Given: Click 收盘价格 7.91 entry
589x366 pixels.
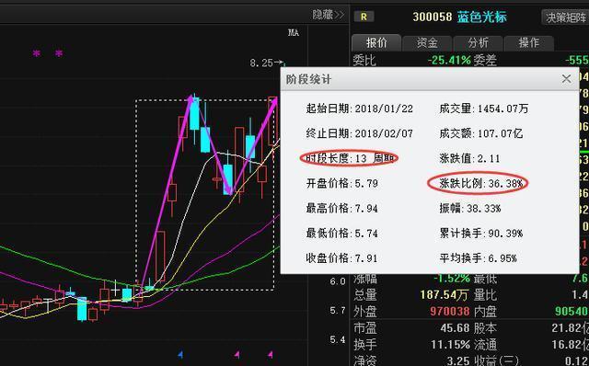Looking at the screenshot, I should point(341,258).
